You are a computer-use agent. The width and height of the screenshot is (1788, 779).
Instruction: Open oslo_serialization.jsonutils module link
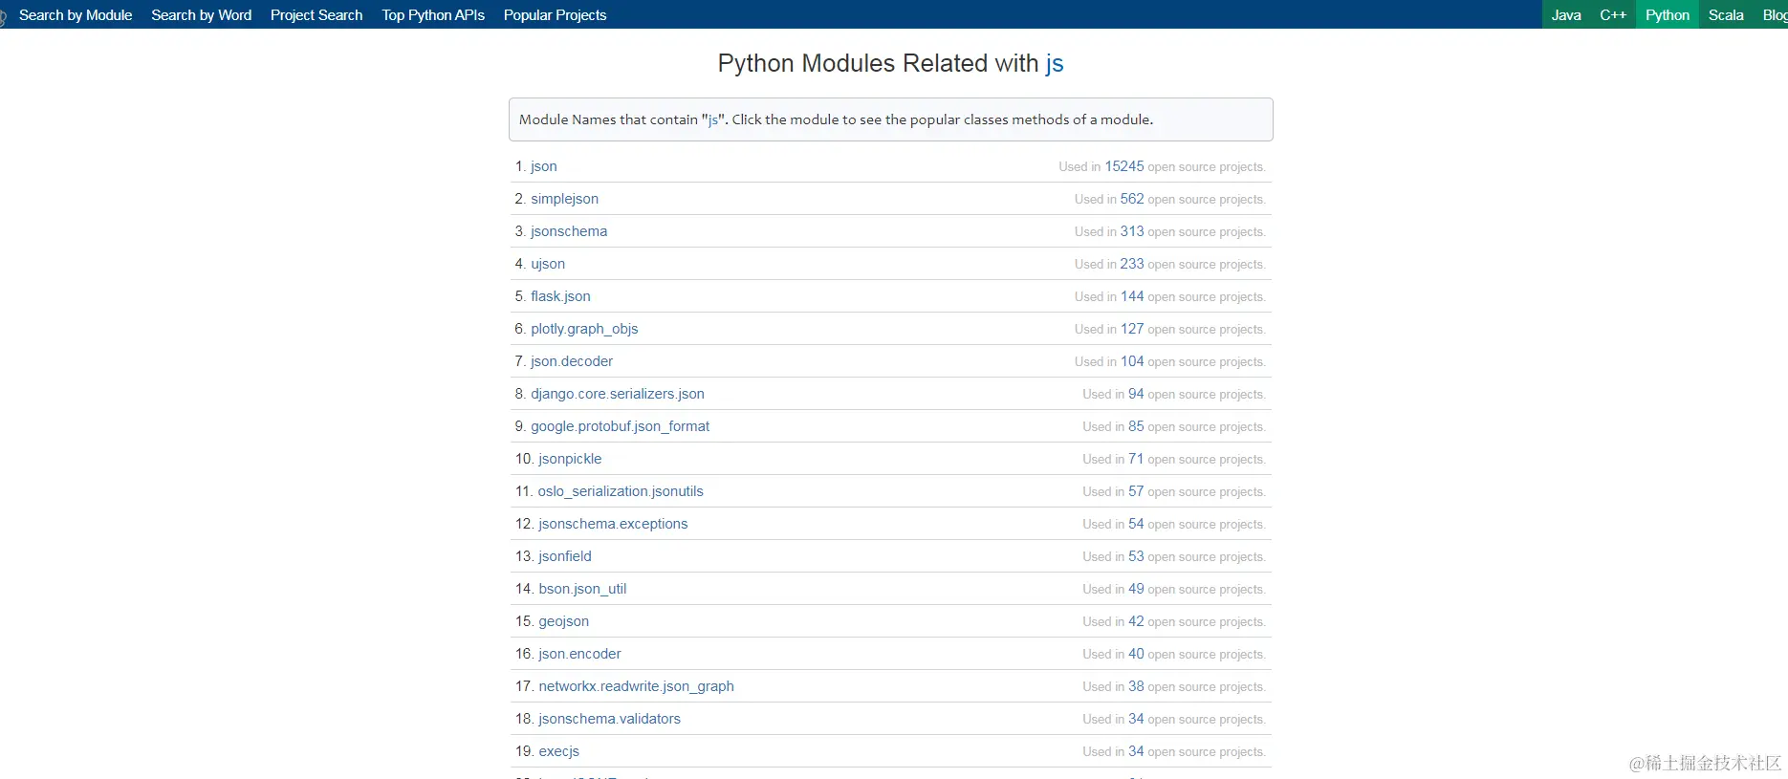click(621, 491)
